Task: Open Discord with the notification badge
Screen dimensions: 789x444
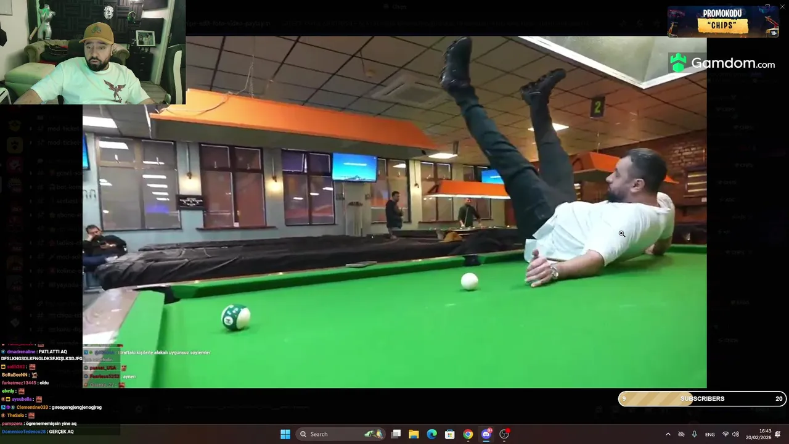Action: pyautogui.click(x=486, y=434)
